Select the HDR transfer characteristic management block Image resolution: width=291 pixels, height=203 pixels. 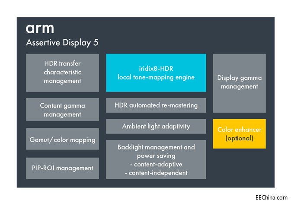(x=63, y=73)
